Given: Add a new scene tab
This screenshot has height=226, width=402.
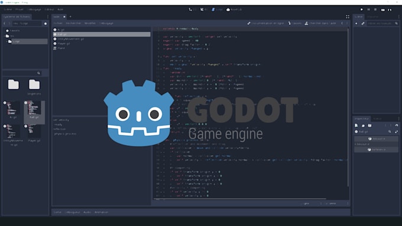Looking at the screenshot, I should (x=70, y=17).
